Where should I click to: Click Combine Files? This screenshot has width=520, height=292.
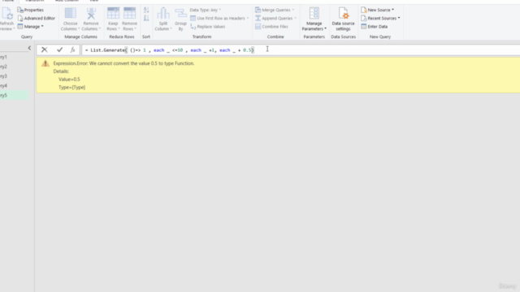(271, 27)
